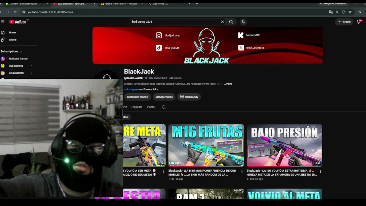Switch to the Stream - Kick Dashboard tab
The image size is (366, 206).
pyautogui.click(x=23, y=4)
